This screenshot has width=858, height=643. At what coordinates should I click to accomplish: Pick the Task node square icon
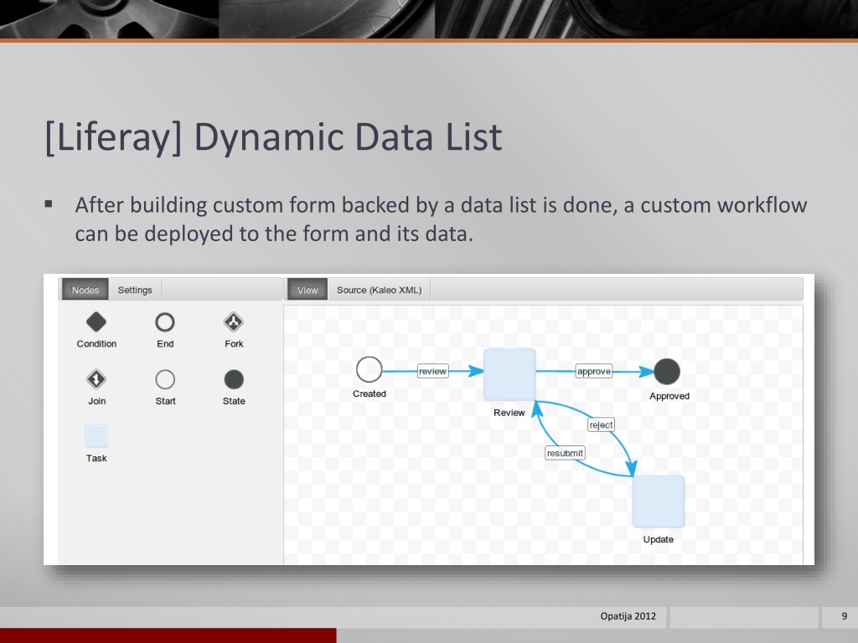click(96, 436)
